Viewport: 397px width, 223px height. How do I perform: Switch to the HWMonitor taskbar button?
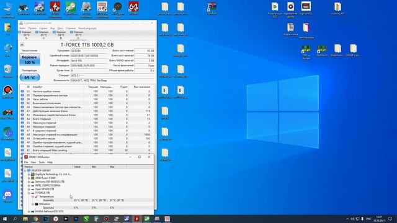coord(136,219)
